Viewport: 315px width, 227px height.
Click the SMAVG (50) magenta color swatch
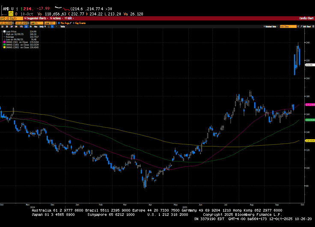tap(3, 42)
